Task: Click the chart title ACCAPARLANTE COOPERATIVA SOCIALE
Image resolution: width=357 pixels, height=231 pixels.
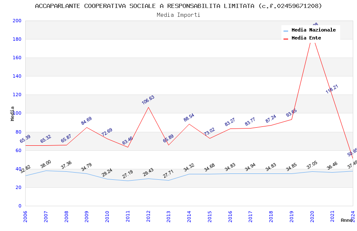Action: click(178, 6)
